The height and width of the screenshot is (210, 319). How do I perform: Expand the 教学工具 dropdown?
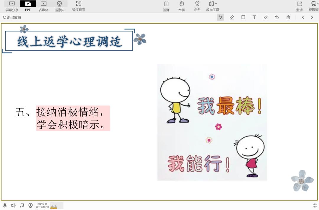(x=213, y=6)
